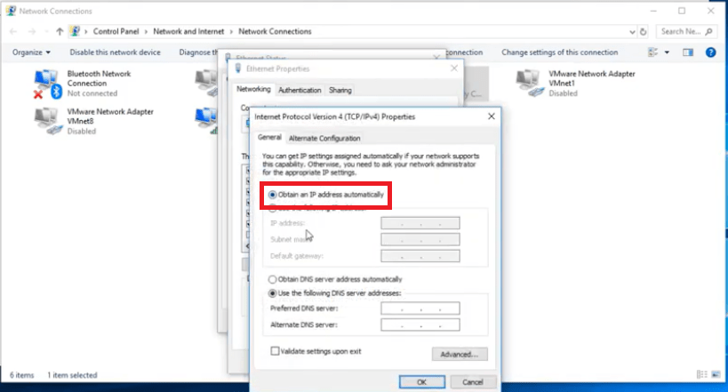Select Obtain DNS server address automatically
The image size is (728, 392).
pyautogui.click(x=274, y=279)
